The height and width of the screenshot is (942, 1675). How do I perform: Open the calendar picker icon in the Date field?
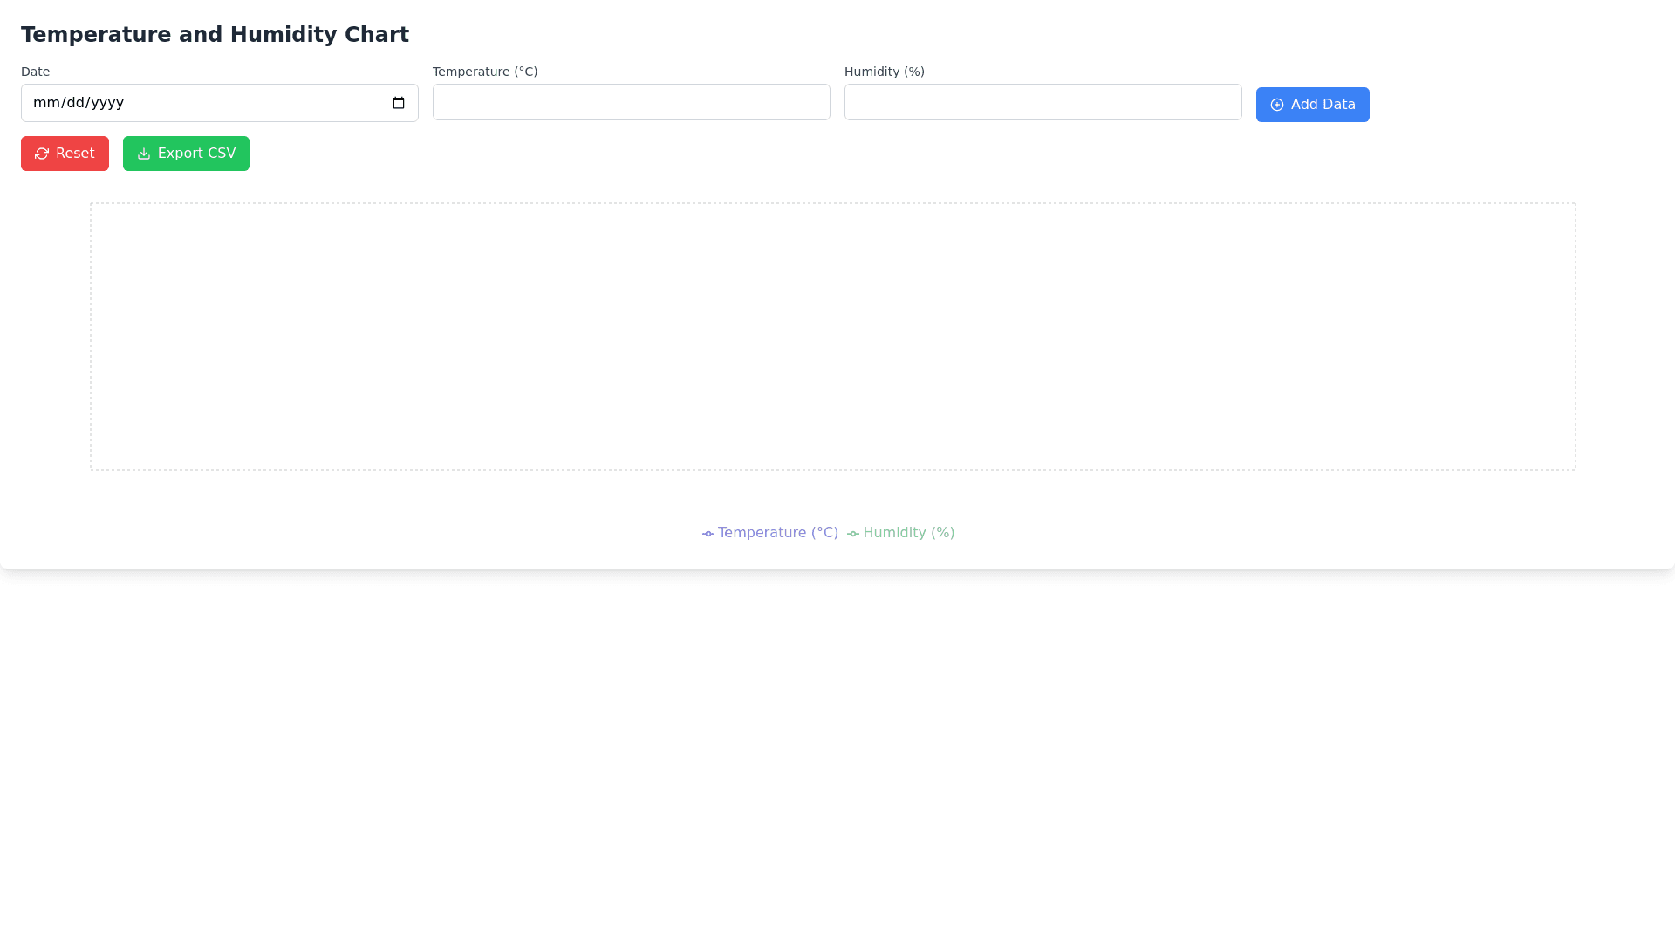pos(400,102)
